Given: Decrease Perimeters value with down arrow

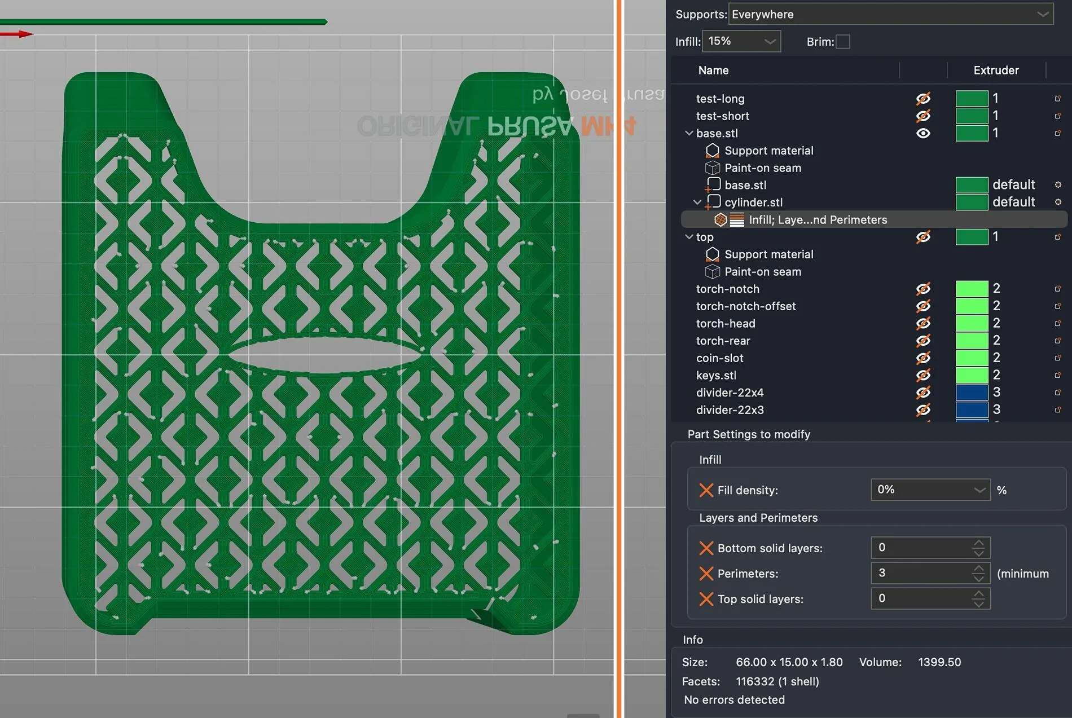Looking at the screenshot, I should pyautogui.click(x=979, y=579).
